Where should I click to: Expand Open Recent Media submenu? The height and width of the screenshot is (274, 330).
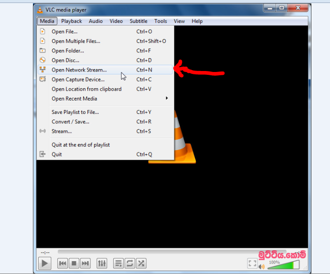(105, 99)
